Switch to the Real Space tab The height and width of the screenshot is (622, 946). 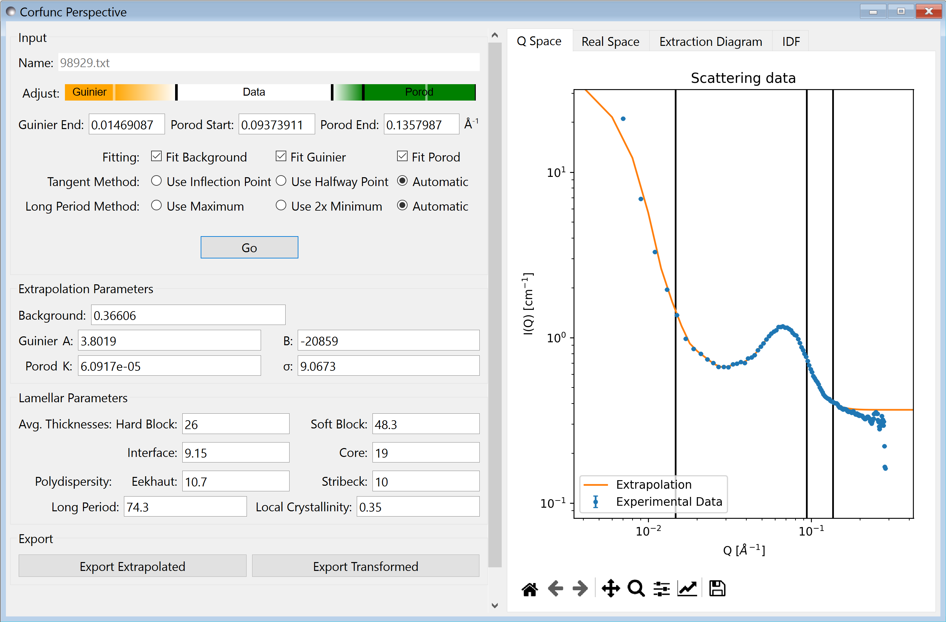(x=610, y=42)
